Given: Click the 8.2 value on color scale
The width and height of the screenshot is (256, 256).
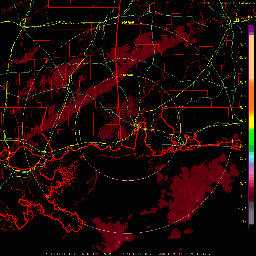Looking at the screenshot, I should pyautogui.click(x=243, y=57).
